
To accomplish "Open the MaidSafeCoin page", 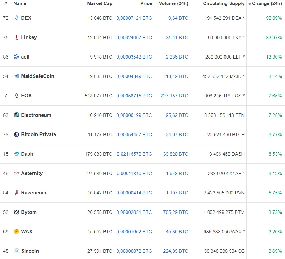I will (x=38, y=76).
